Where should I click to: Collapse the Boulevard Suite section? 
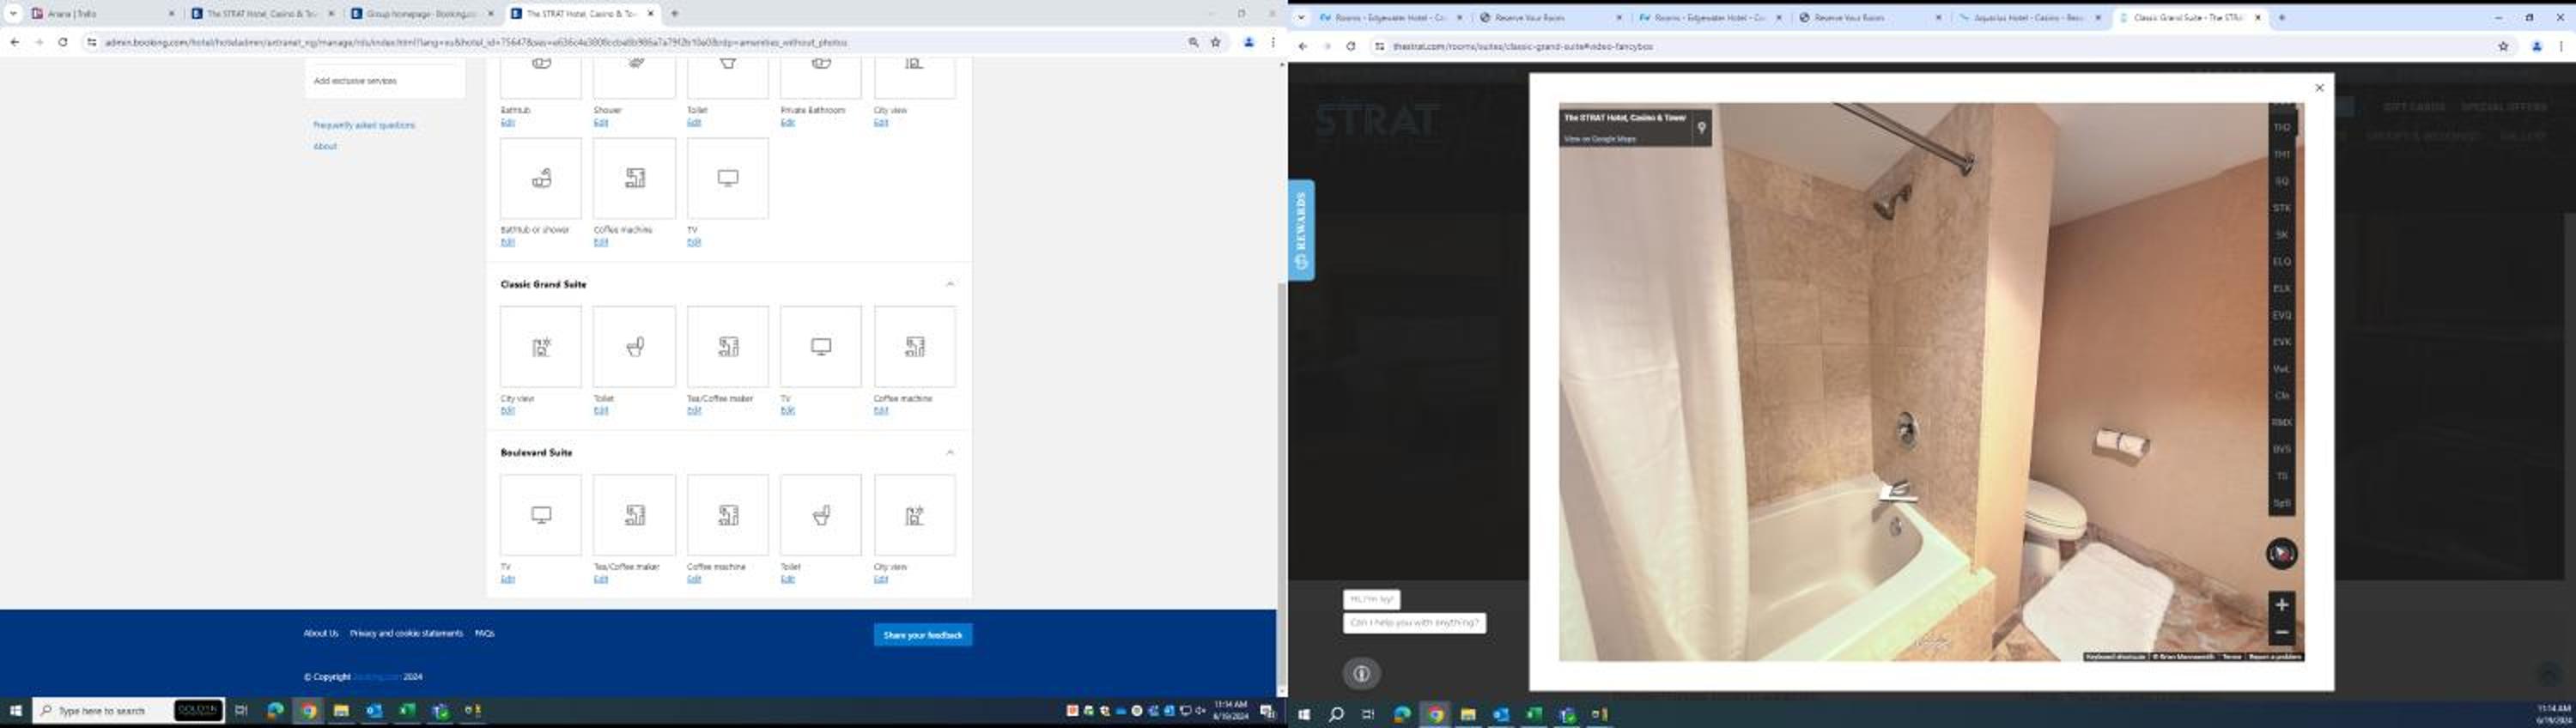[x=950, y=453]
